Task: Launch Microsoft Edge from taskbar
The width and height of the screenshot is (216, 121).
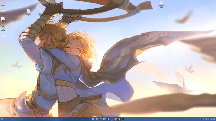Action: (101, 119)
